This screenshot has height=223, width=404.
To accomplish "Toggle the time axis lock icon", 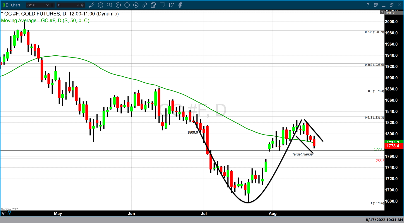I will click(x=9, y=213).
